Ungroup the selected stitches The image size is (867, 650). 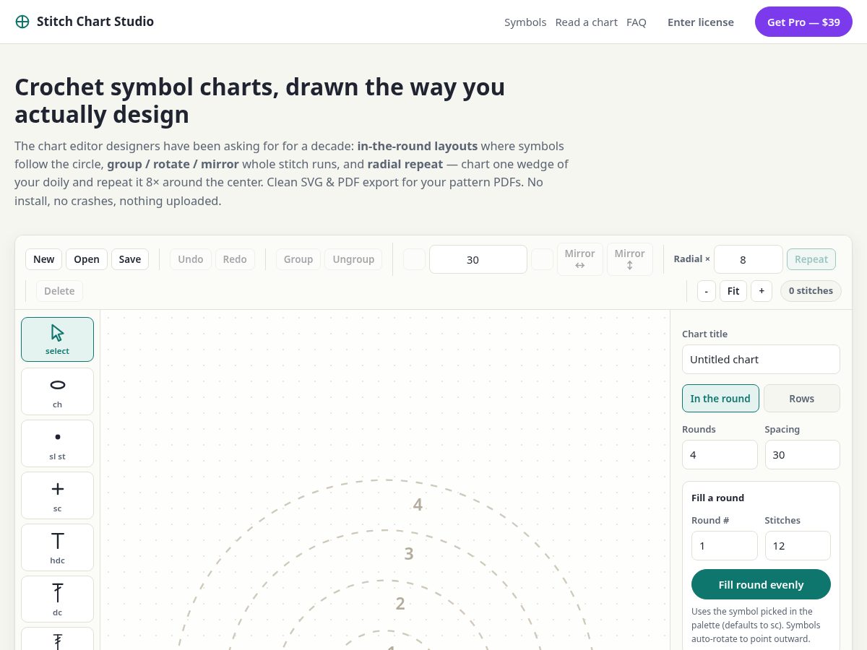[x=353, y=259]
